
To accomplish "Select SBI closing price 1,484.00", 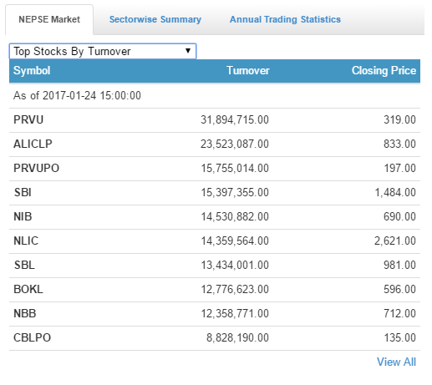I will click(x=395, y=192).
